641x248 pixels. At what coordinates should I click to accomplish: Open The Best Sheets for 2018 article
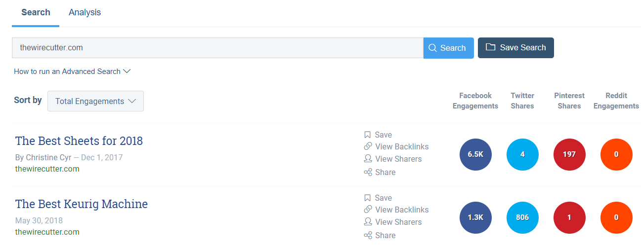point(79,141)
